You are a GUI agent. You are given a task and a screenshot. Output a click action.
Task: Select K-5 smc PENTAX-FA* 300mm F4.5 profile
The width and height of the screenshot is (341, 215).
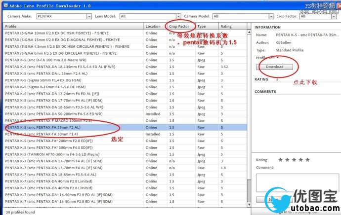[125, 147]
